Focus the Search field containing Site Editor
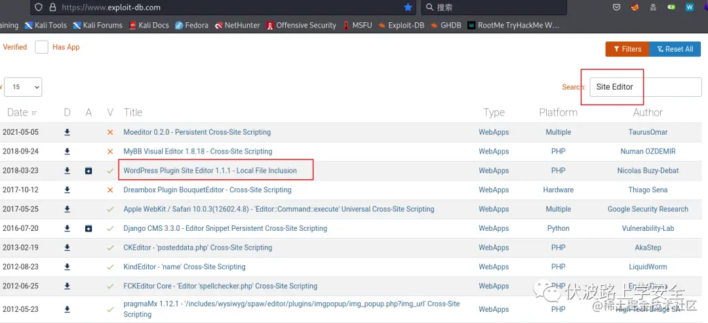Image resolution: width=708 pixels, height=323 pixels. pyautogui.click(x=646, y=87)
